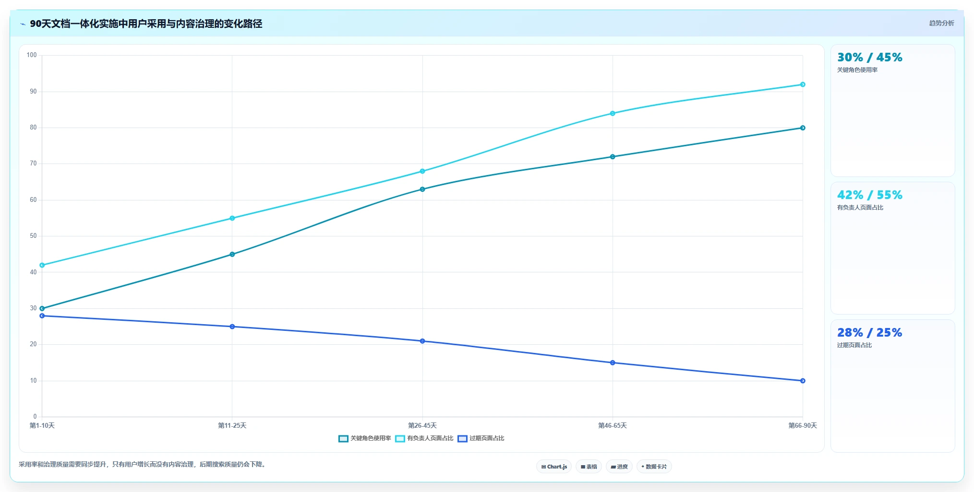Click the 关键角色使用率 point at 第1-10天
This screenshot has width=974, height=492.
[42, 308]
